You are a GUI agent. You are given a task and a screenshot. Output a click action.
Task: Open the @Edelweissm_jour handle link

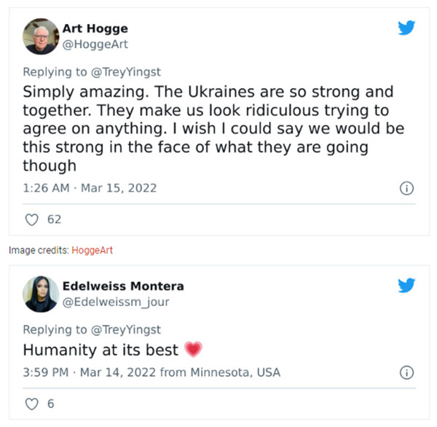click(116, 302)
